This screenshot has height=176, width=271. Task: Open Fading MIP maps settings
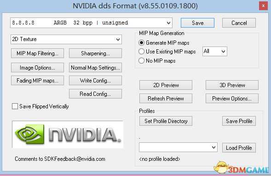point(37,81)
